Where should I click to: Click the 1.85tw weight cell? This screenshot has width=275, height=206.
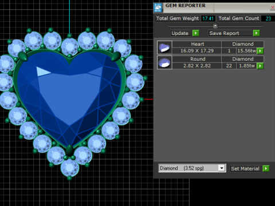tap(246, 66)
